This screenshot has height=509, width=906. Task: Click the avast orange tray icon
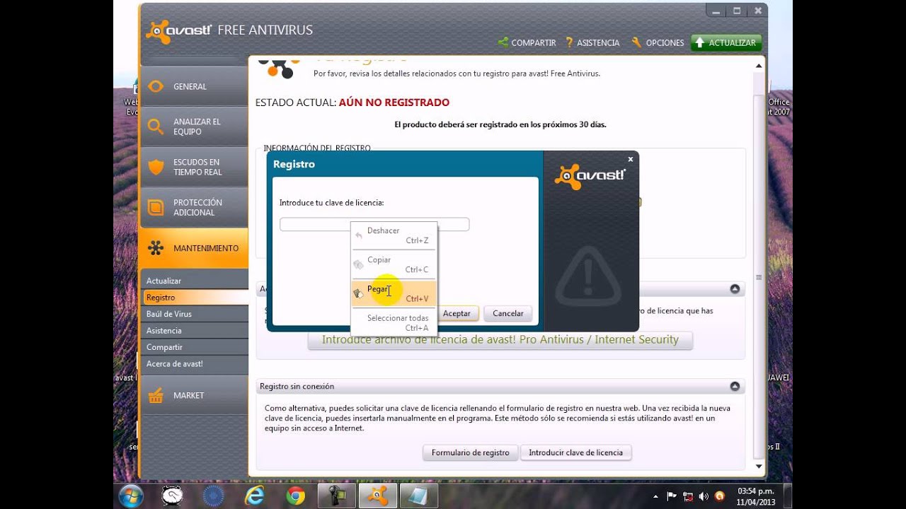tap(720, 496)
